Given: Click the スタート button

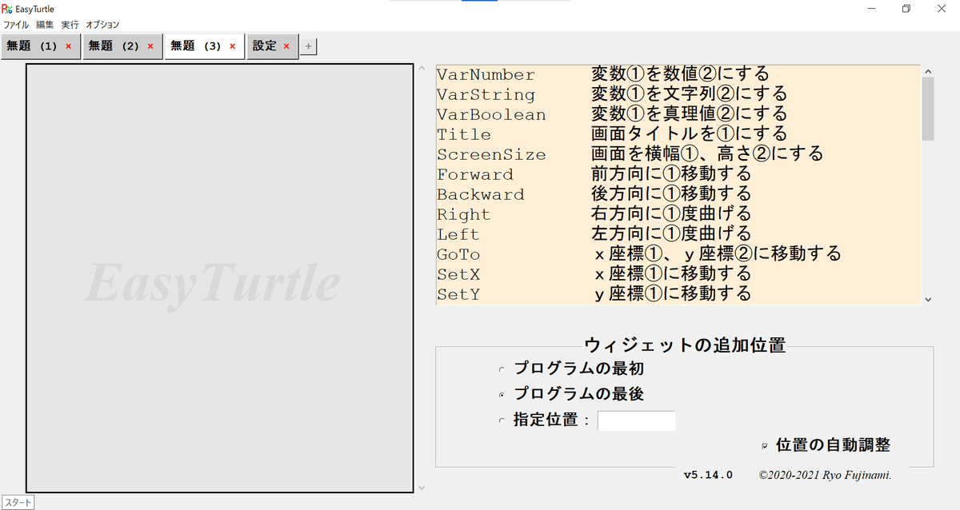Looking at the screenshot, I should pyautogui.click(x=18, y=503).
